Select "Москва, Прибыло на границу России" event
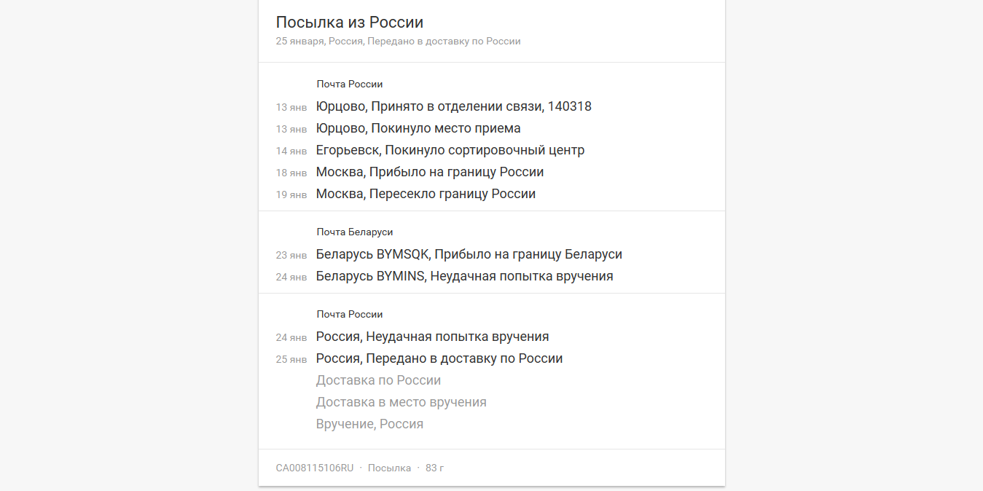The image size is (983, 491). (429, 172)
